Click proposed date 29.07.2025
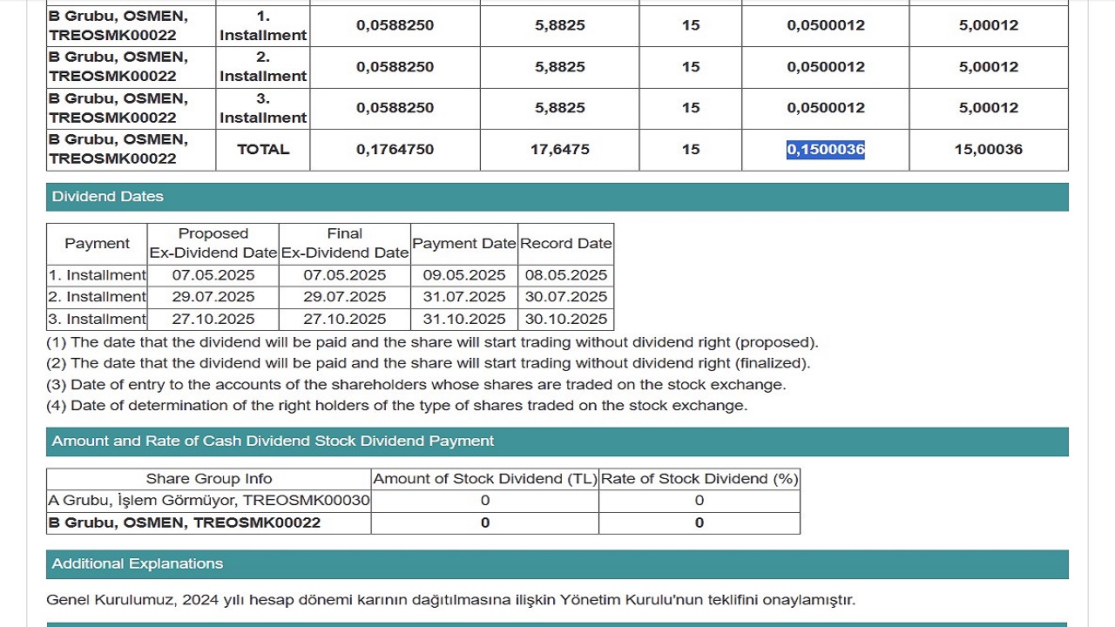 (x=213, y=297)
